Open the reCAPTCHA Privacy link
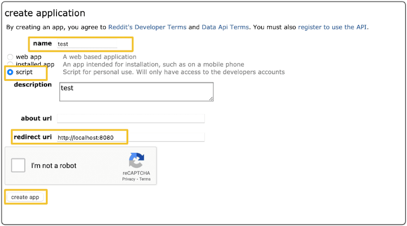 pyautogui.click(x=128, y=179)
